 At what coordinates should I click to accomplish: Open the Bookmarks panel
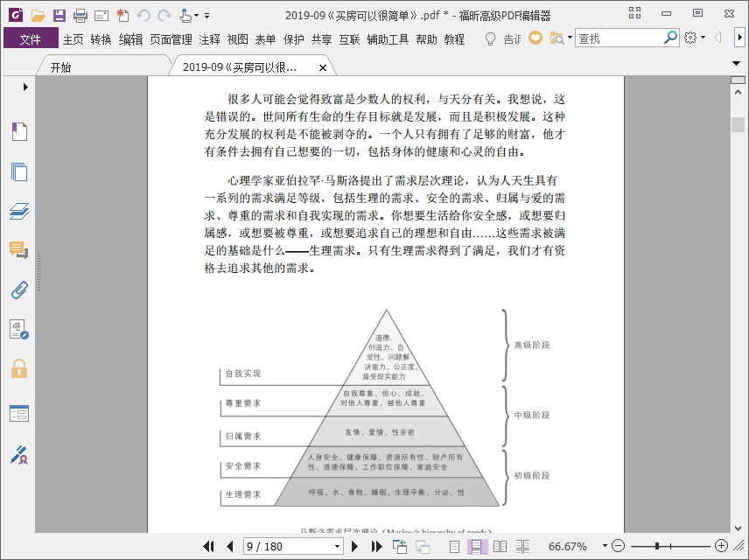click(19, 131)
